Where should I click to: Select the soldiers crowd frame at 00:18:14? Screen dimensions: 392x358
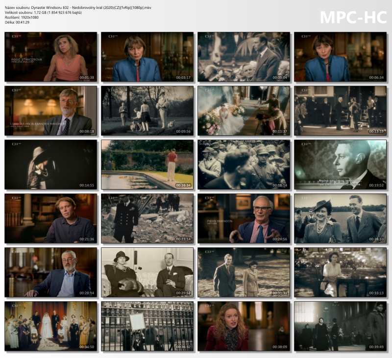point(244,165)
